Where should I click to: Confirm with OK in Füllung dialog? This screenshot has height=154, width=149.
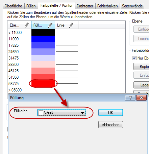[110, 113]
